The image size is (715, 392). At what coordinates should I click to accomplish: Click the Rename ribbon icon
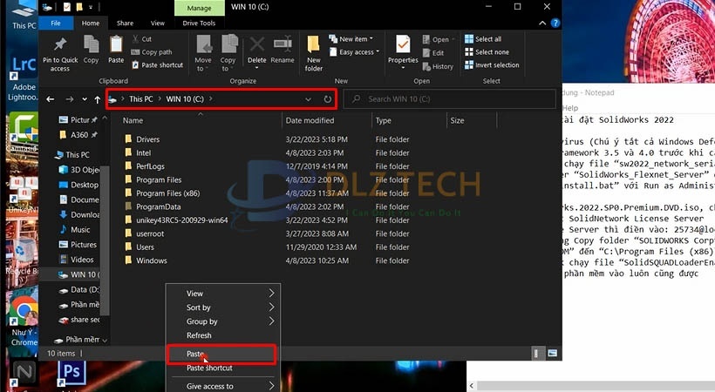click(283, 51)
